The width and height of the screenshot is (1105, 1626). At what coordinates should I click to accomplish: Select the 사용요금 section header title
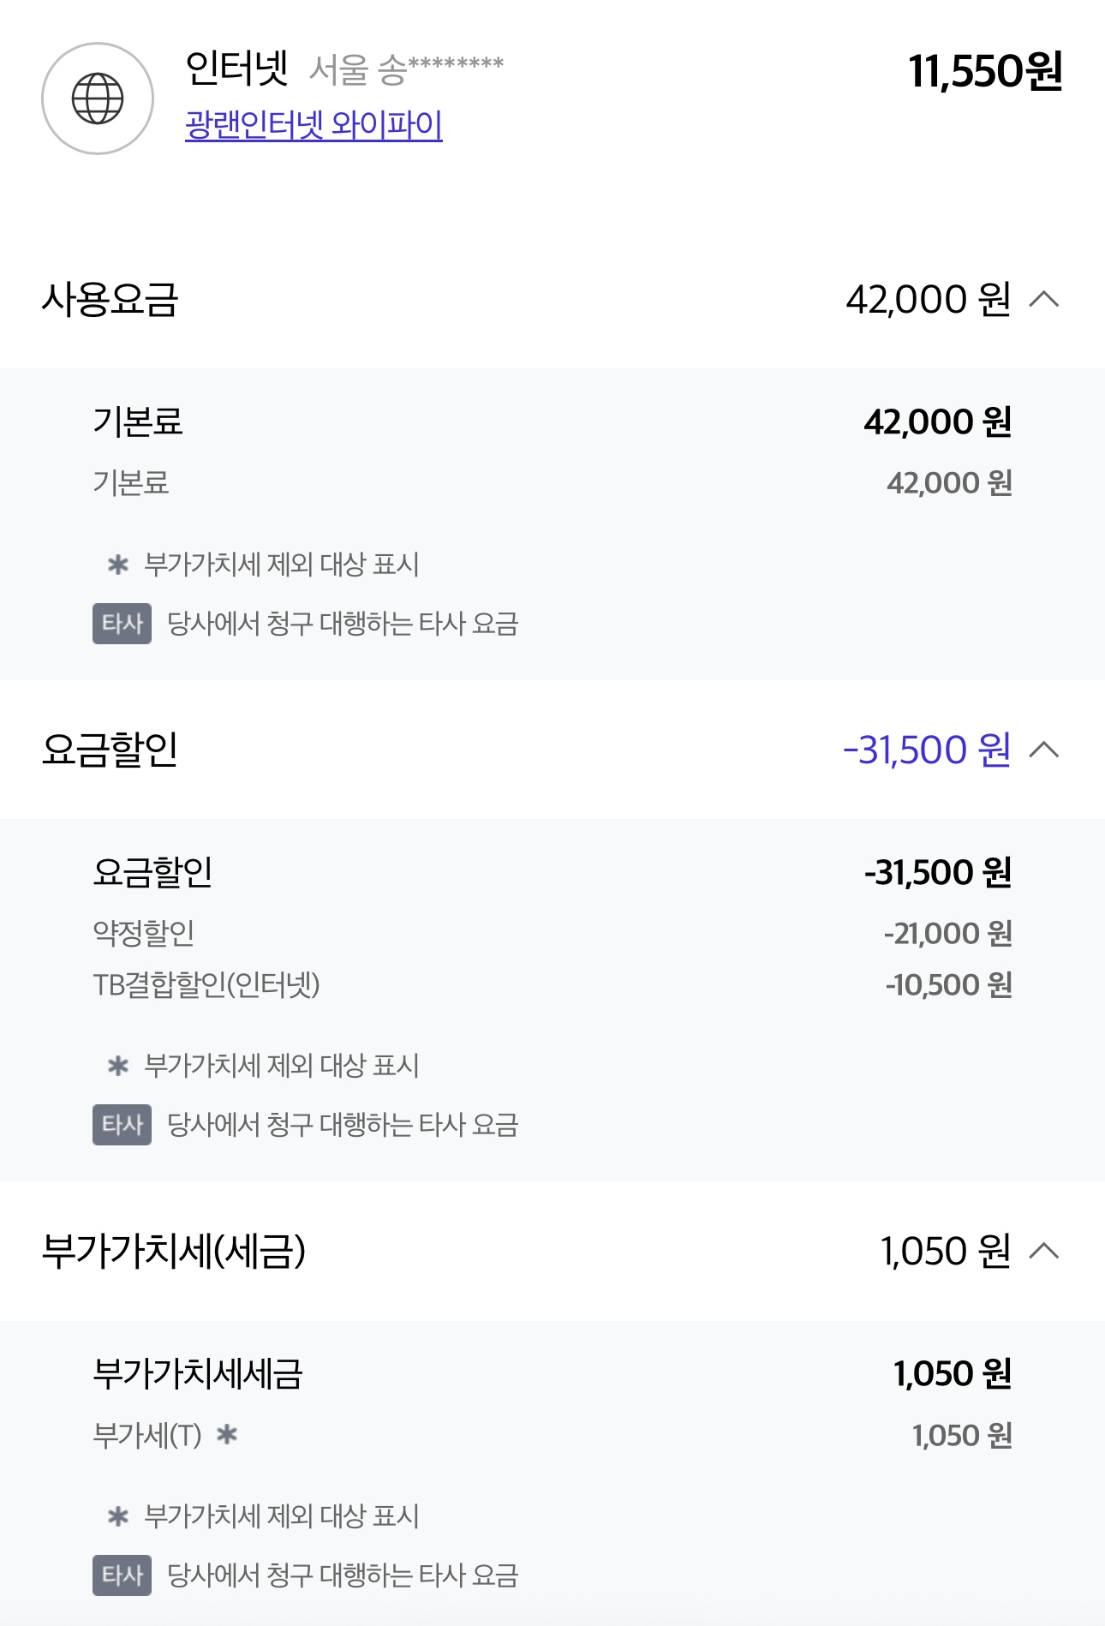coord(110,300)
